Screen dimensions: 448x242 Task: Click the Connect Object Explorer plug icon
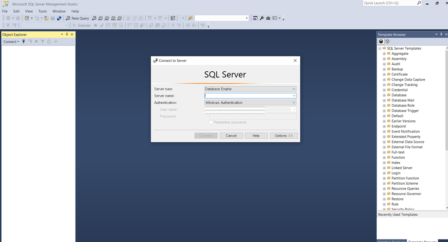click(24, 42)
